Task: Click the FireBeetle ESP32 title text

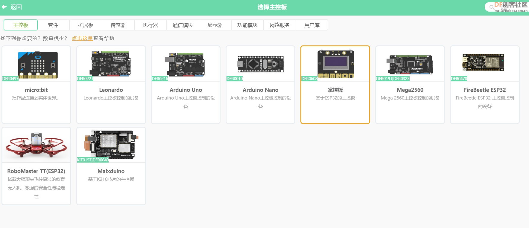Action: click(x=485, y=90)
